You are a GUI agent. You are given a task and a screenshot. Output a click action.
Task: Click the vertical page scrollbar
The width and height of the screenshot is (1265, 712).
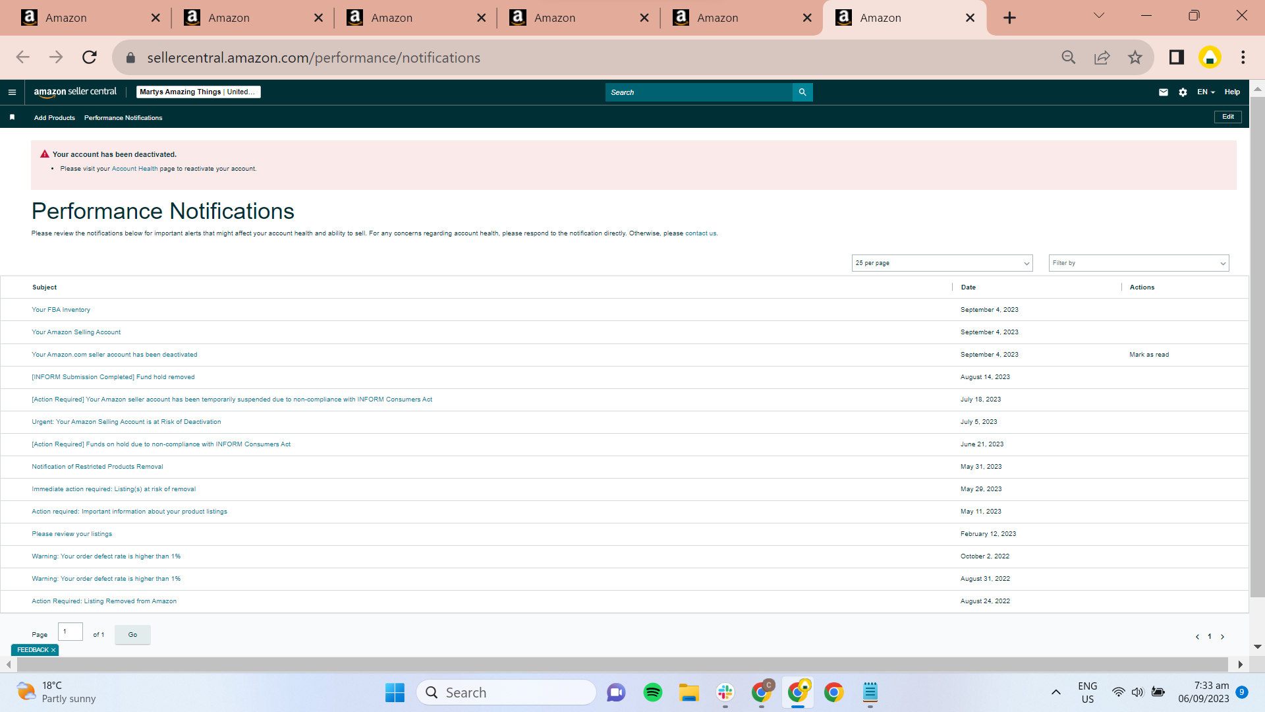point(1257,347)
